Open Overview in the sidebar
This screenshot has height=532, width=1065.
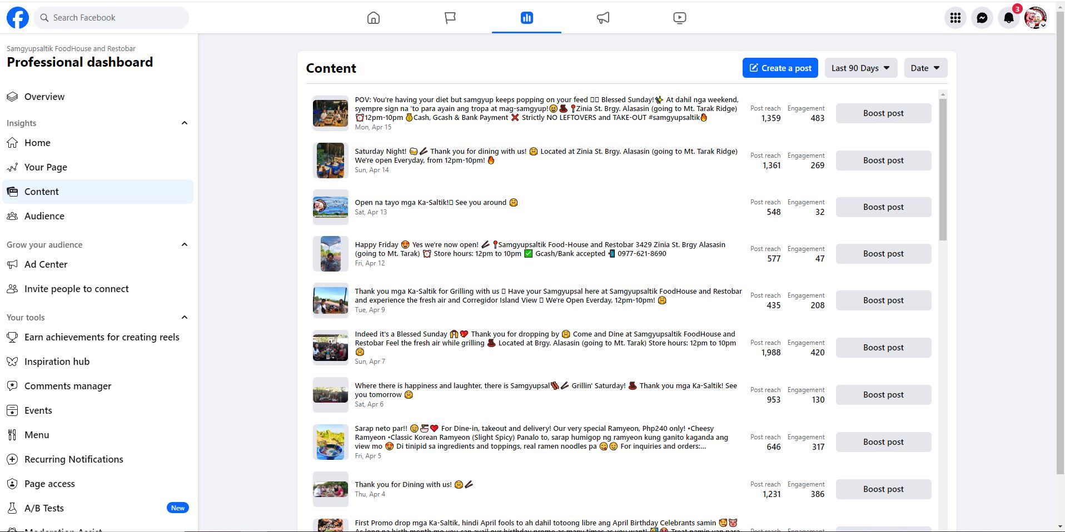(x=98, y=97)
